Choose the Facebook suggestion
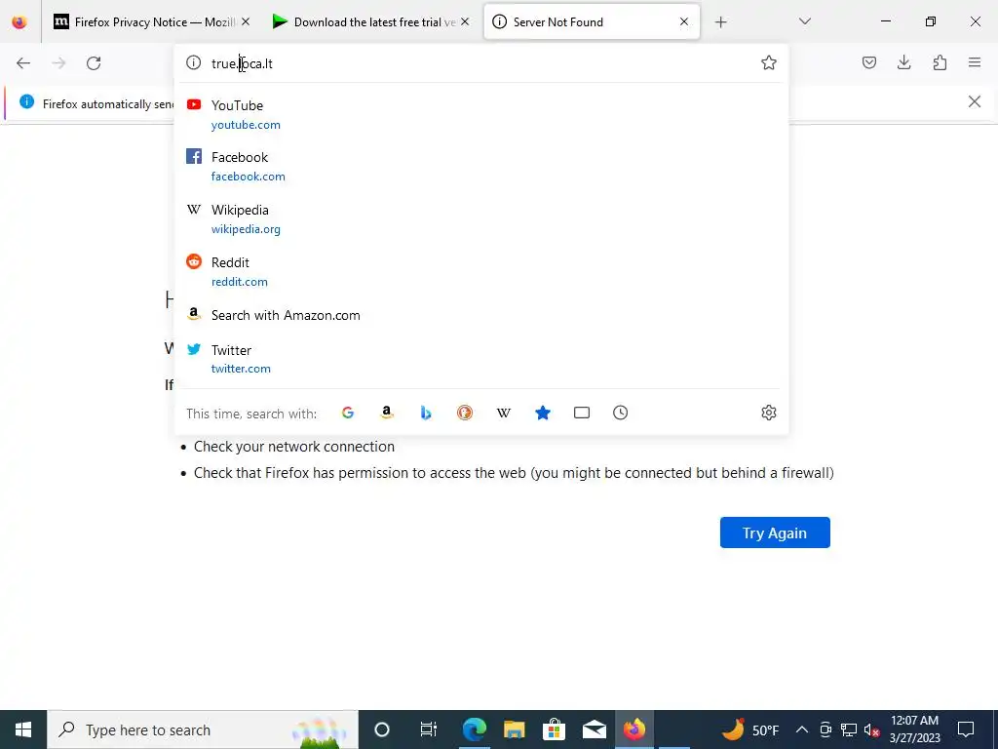998x749 pixels. click(x=480, y=167)
